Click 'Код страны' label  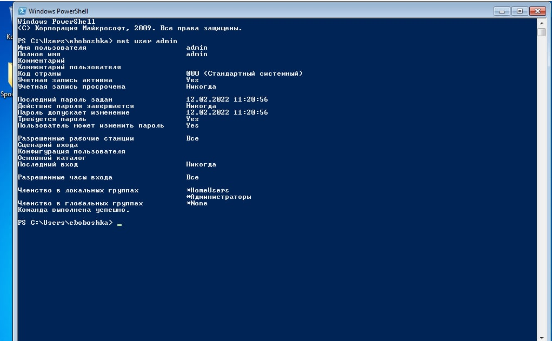click(x=39, y=73)
